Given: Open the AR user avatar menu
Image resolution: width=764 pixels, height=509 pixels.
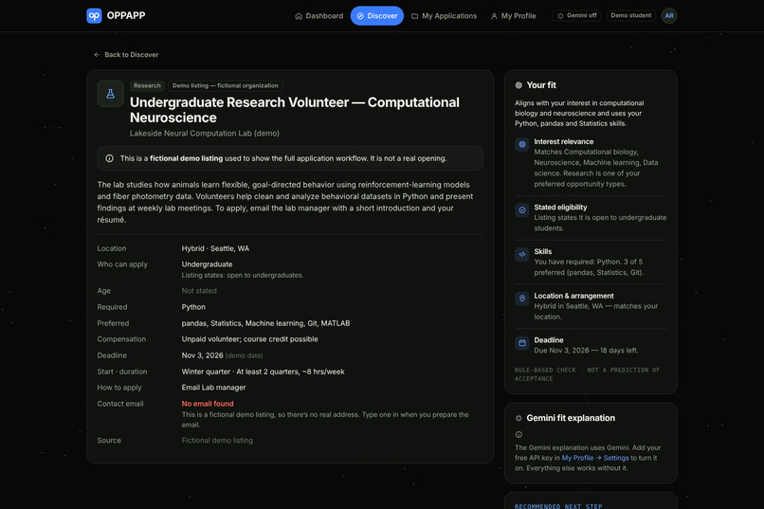Looking at the screenshot, I should (x=669, y=15).
